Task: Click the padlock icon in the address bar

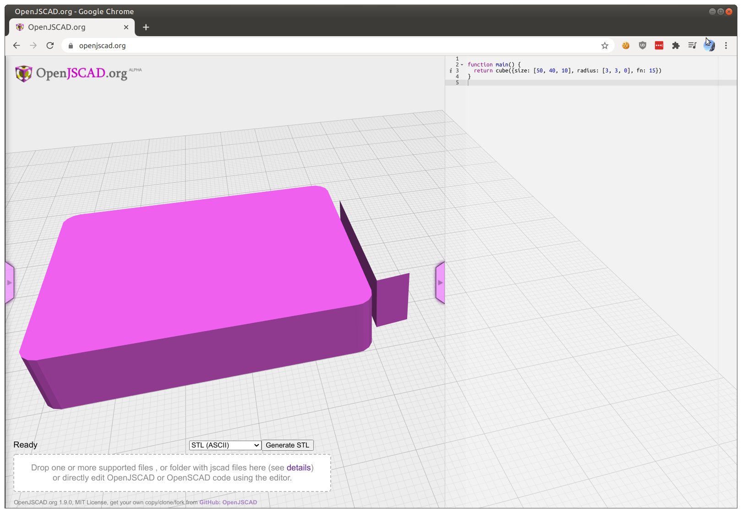Action: 70,45
